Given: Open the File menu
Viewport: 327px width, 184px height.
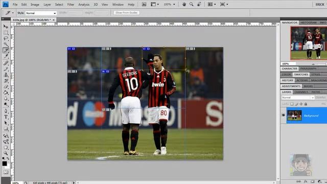Looking at the screenshot, I should 15,5.
